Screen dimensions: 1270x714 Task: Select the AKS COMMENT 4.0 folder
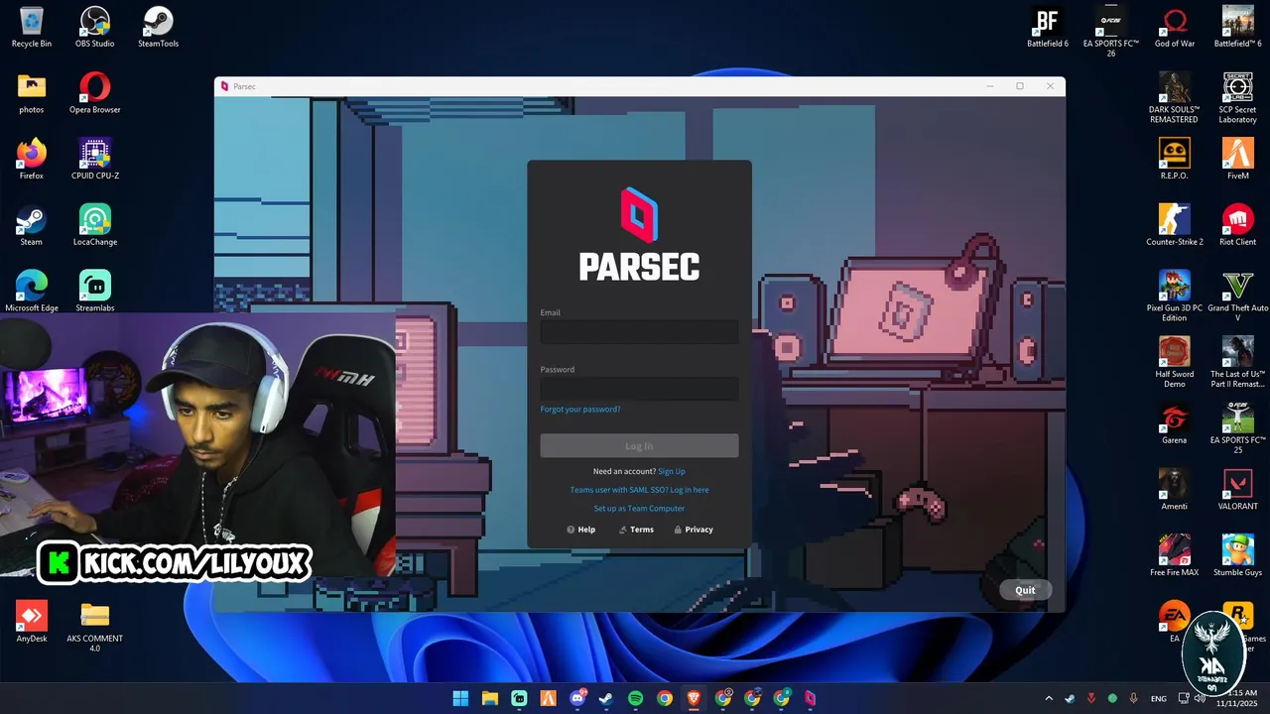tap(95, 627)
